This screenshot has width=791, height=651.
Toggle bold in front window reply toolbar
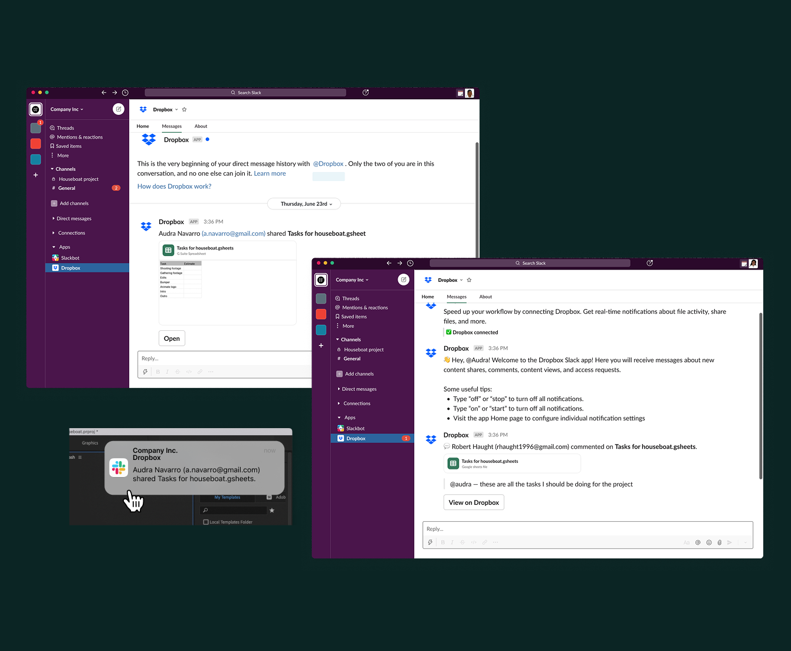(443, 542)
